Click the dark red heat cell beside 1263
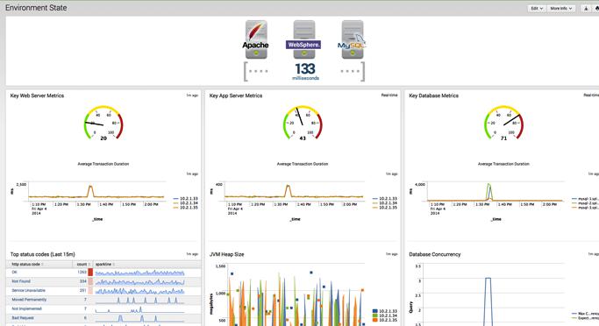The width and height of the screenshot is (599, 326). coord(90,273)
